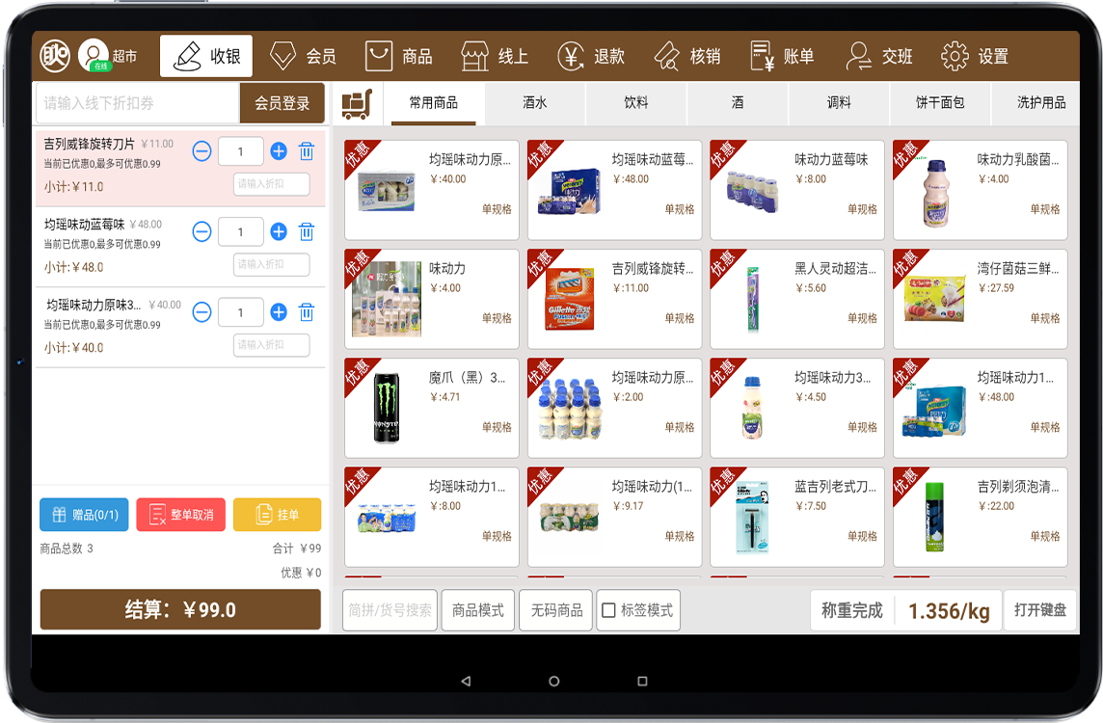
Task: Edit quantity field of 均瑶味动力原味3... row
Action: pos(241,312)
